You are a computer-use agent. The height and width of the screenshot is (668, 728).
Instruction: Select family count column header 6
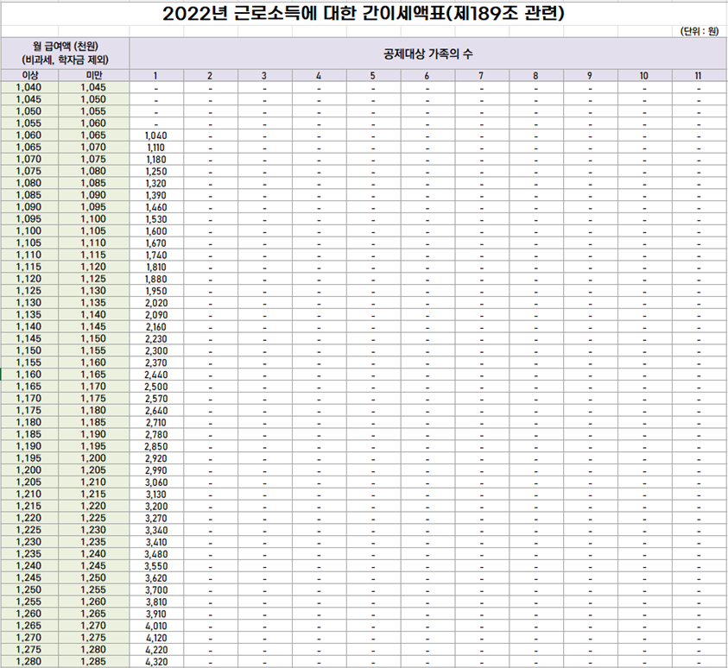[x=427, y=76]
